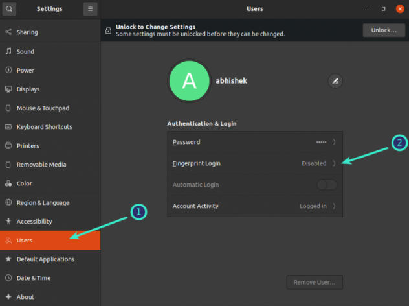Click the Remove User... button

(315, 282)
